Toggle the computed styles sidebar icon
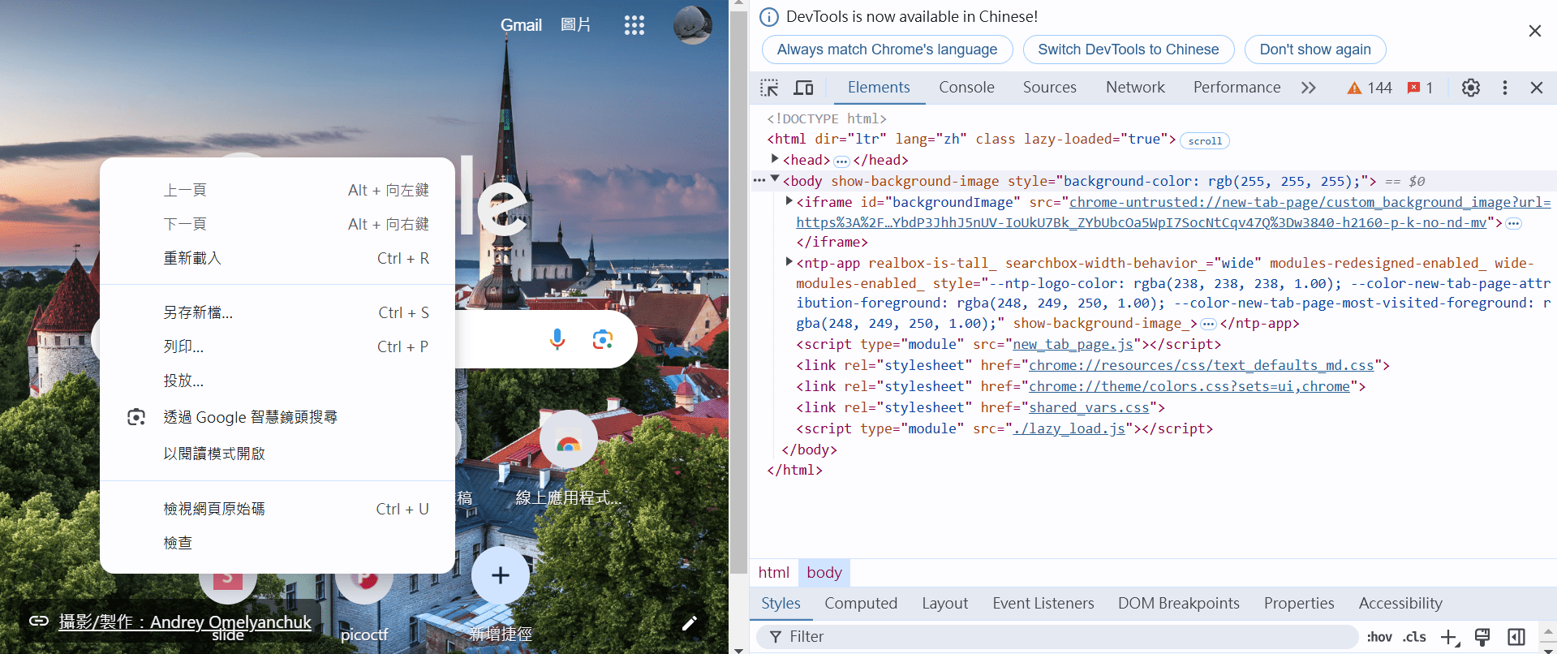This screenshot has width=1557, height=654. pyautogui.click(x=1516, y=637)
